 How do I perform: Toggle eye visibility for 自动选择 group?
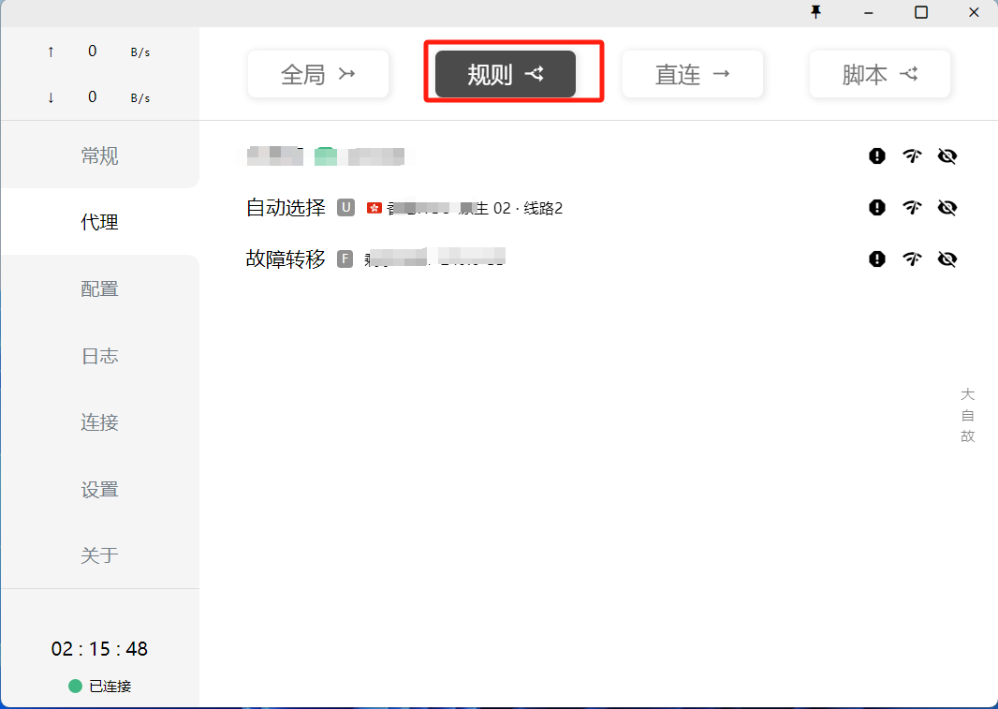coord(947,208)
